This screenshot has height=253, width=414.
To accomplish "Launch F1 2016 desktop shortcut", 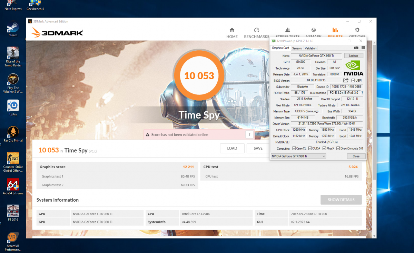I will [x=13, y=213].
